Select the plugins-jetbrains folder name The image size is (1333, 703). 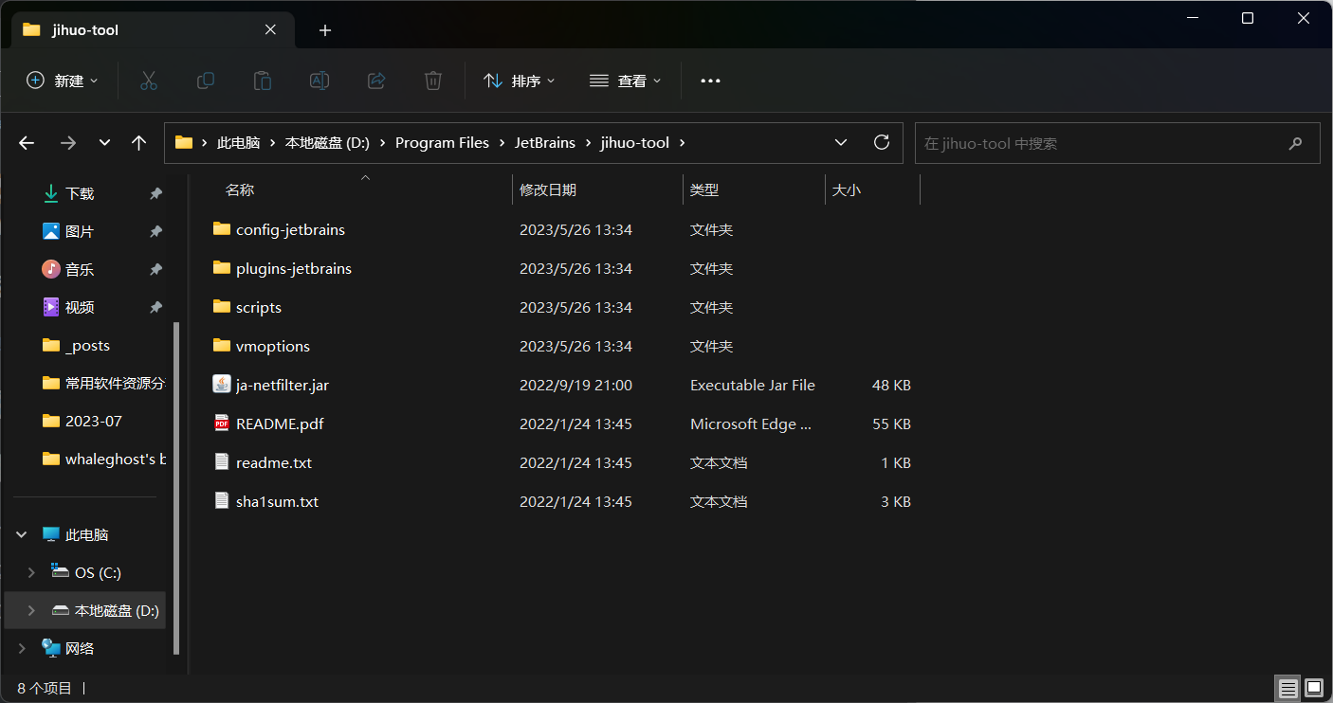click(294, 268)
